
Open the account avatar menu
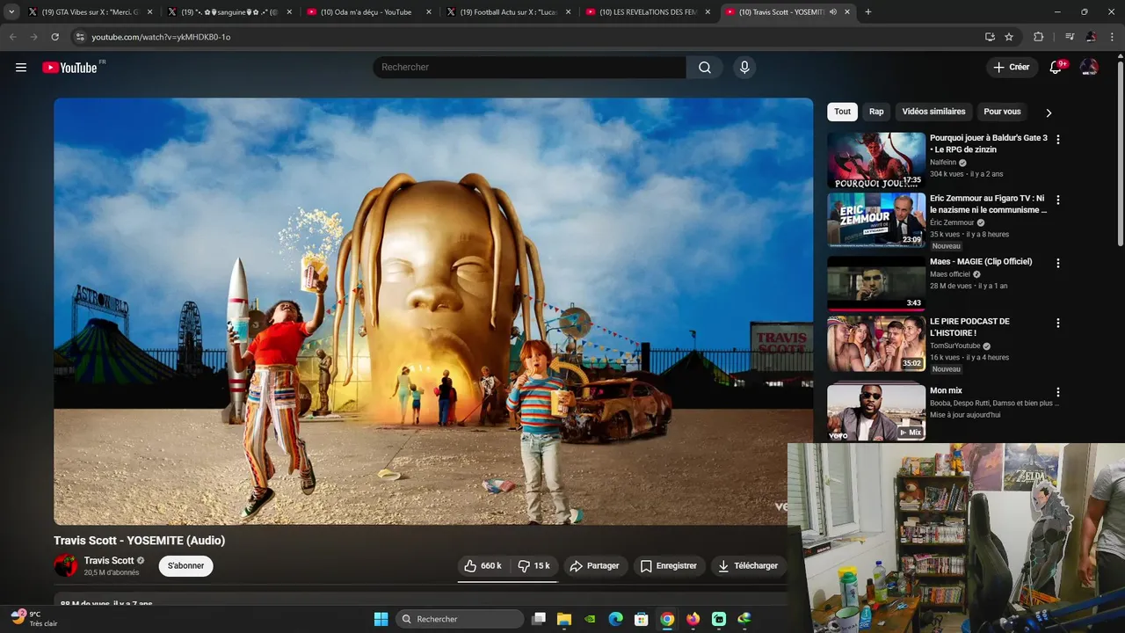tap(1089, 68)
